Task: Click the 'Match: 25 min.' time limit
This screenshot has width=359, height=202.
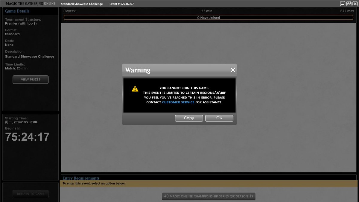Action: point(17,68)
